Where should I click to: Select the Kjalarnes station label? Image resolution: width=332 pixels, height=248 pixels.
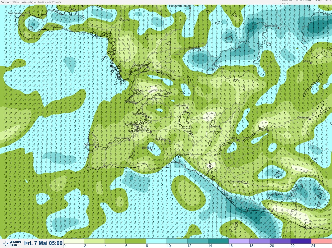[139, 114]
